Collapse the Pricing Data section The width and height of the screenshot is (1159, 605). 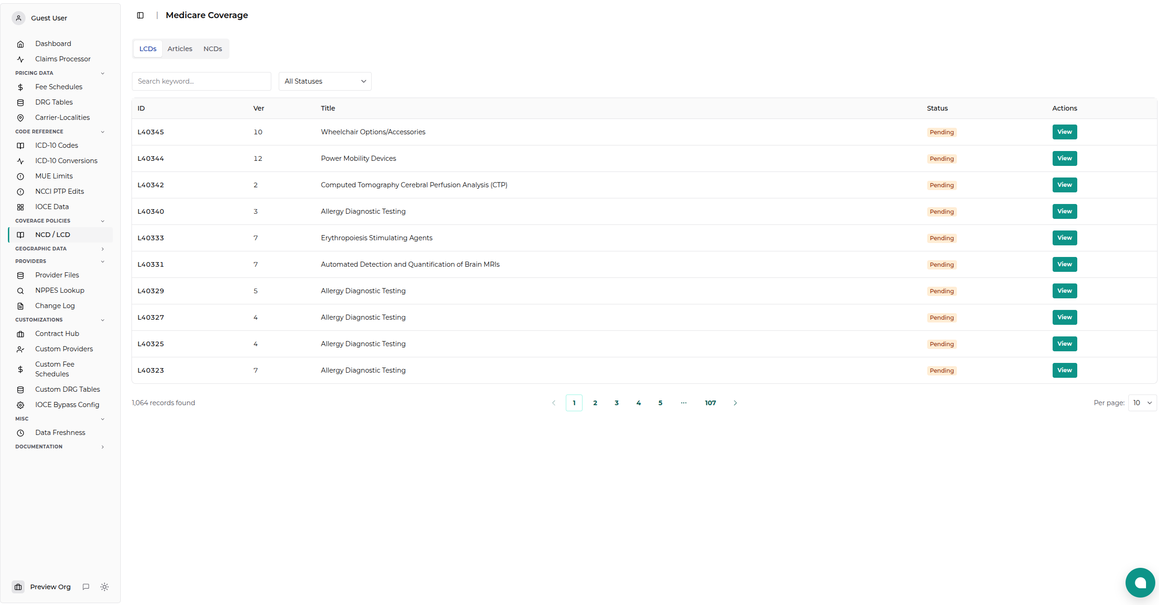pyautogui.click(x=103, y=73)
